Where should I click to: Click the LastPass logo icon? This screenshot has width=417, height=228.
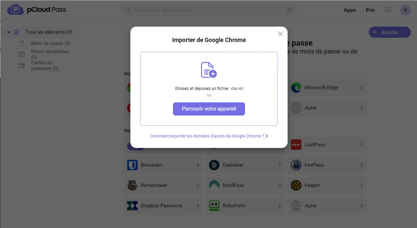(296, 145)
